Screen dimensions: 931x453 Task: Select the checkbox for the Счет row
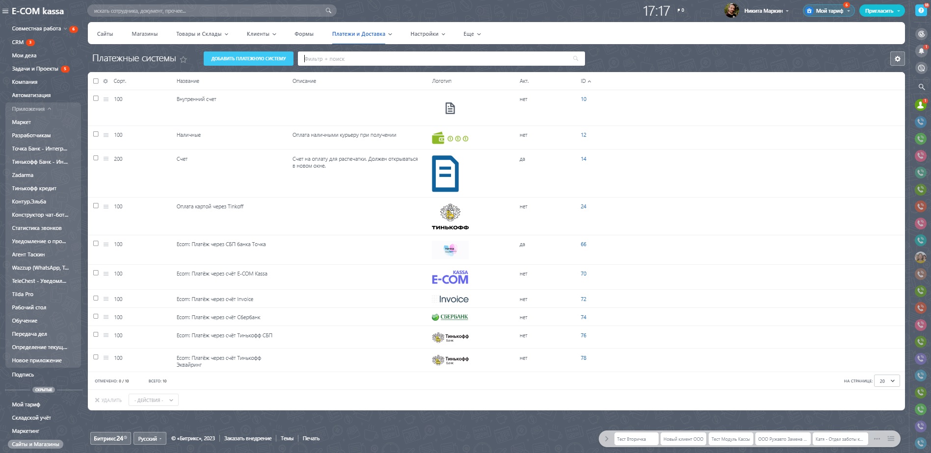pyautogui.click(x=96, y=158)
